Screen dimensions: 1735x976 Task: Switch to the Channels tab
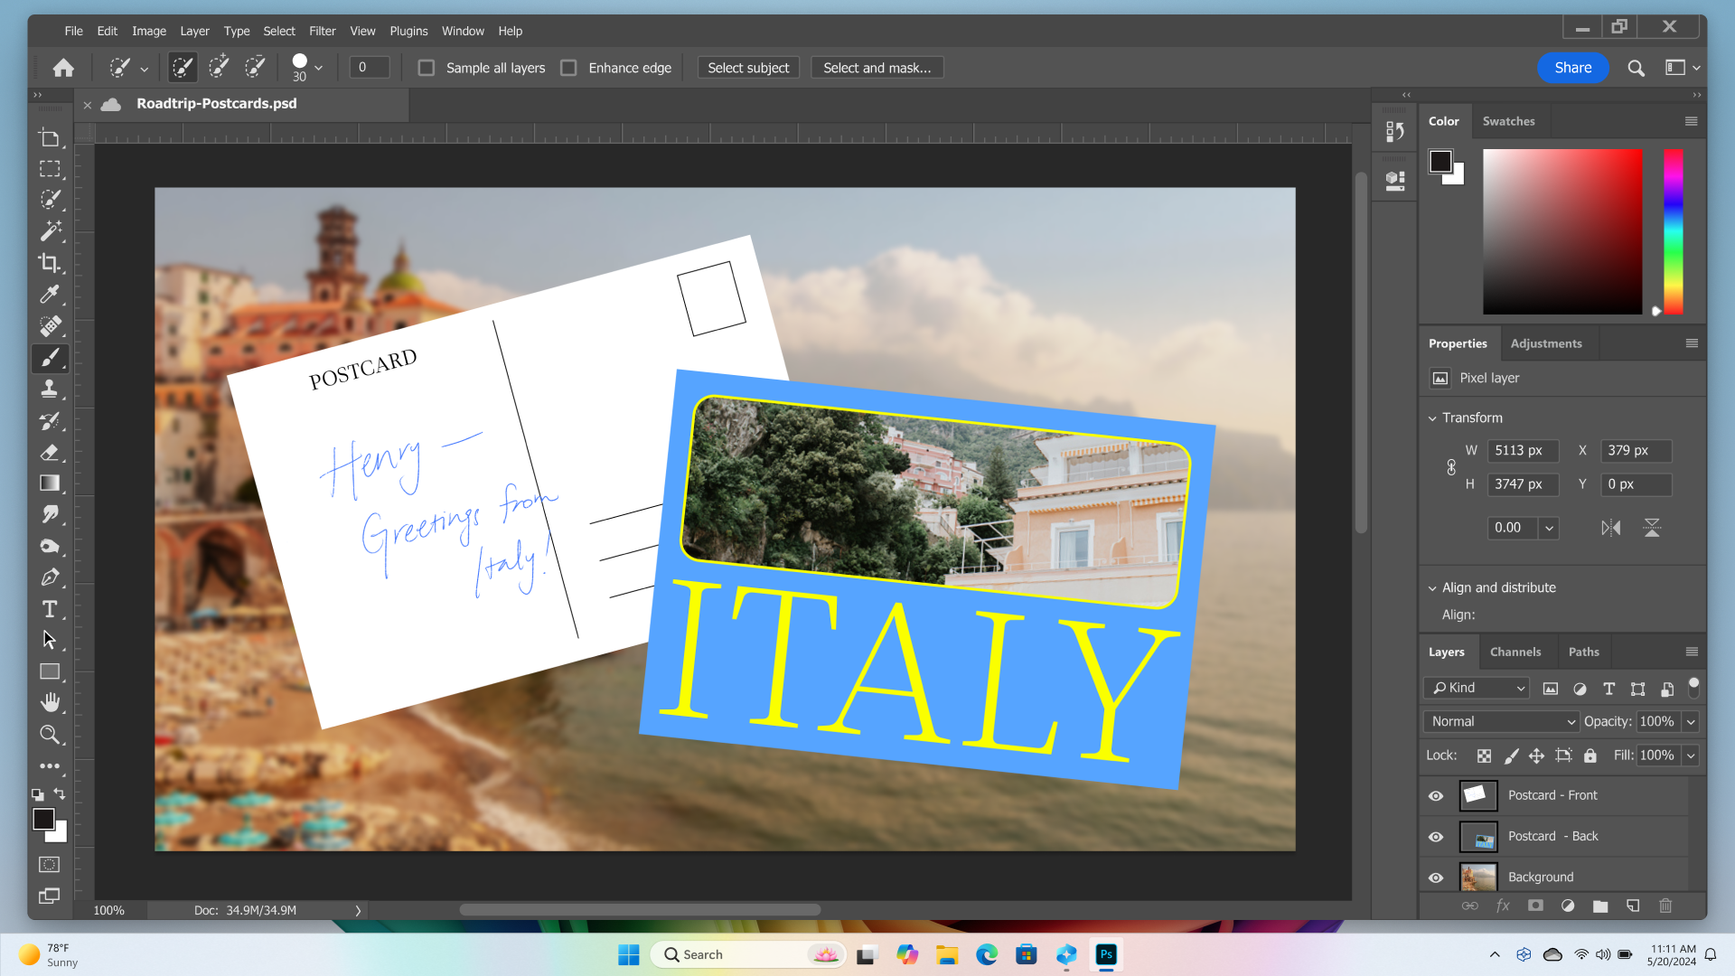point(1515,652)
